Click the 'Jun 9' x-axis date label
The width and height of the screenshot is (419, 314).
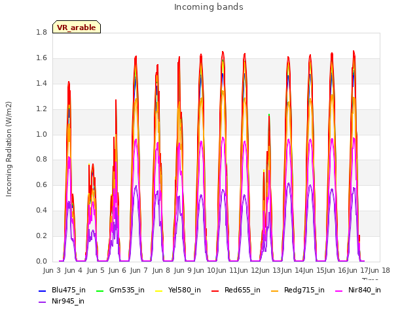point(183,270)
